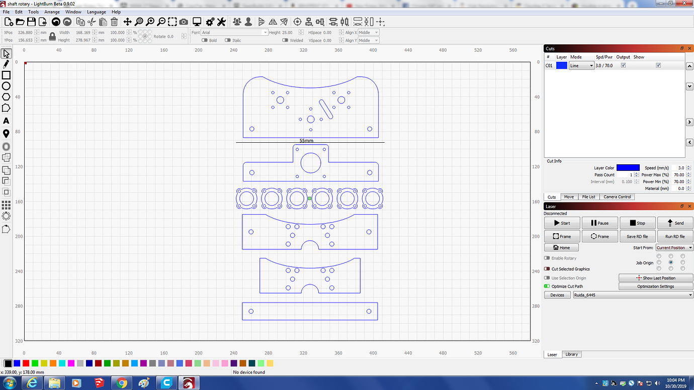
Task: Open the Arrange menu
Action: (52, 12)
